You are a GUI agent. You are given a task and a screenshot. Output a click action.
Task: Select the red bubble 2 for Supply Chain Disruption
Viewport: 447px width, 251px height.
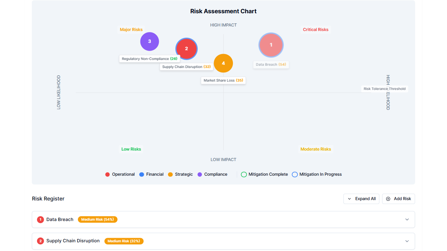(186, 49)
